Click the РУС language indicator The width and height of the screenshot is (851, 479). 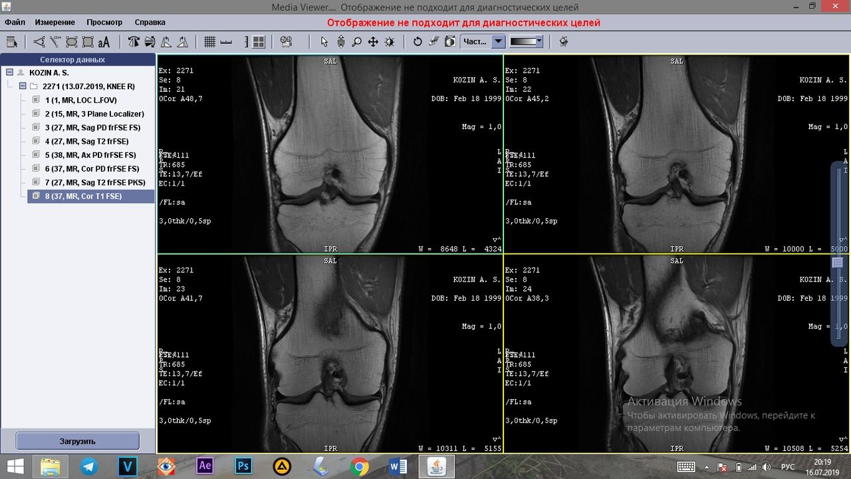[788, 466]
